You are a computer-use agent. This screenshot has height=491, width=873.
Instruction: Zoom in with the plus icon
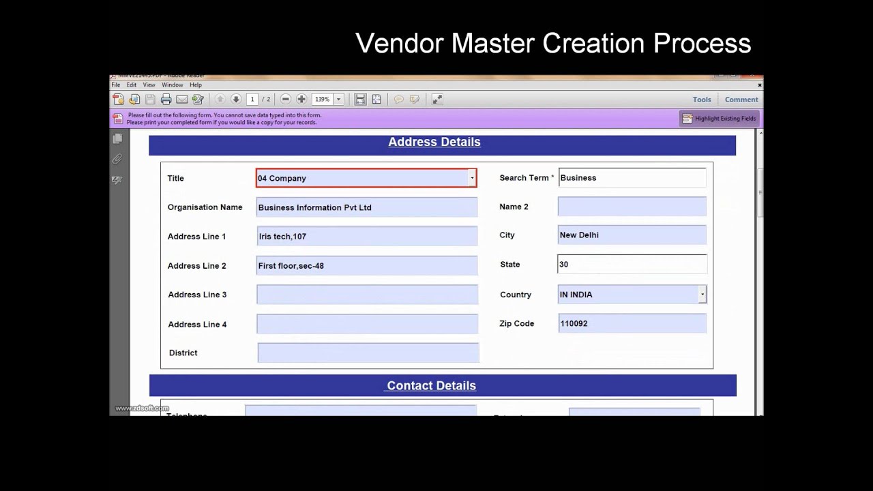[301, 100]
